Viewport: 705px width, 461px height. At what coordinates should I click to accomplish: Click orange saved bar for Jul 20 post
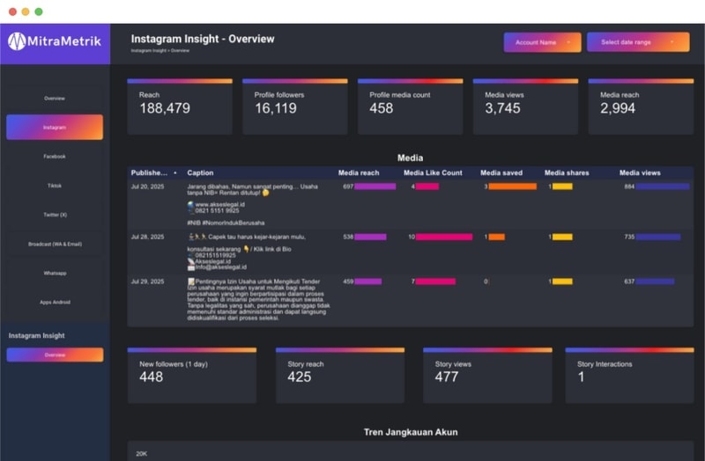[512, 187]
